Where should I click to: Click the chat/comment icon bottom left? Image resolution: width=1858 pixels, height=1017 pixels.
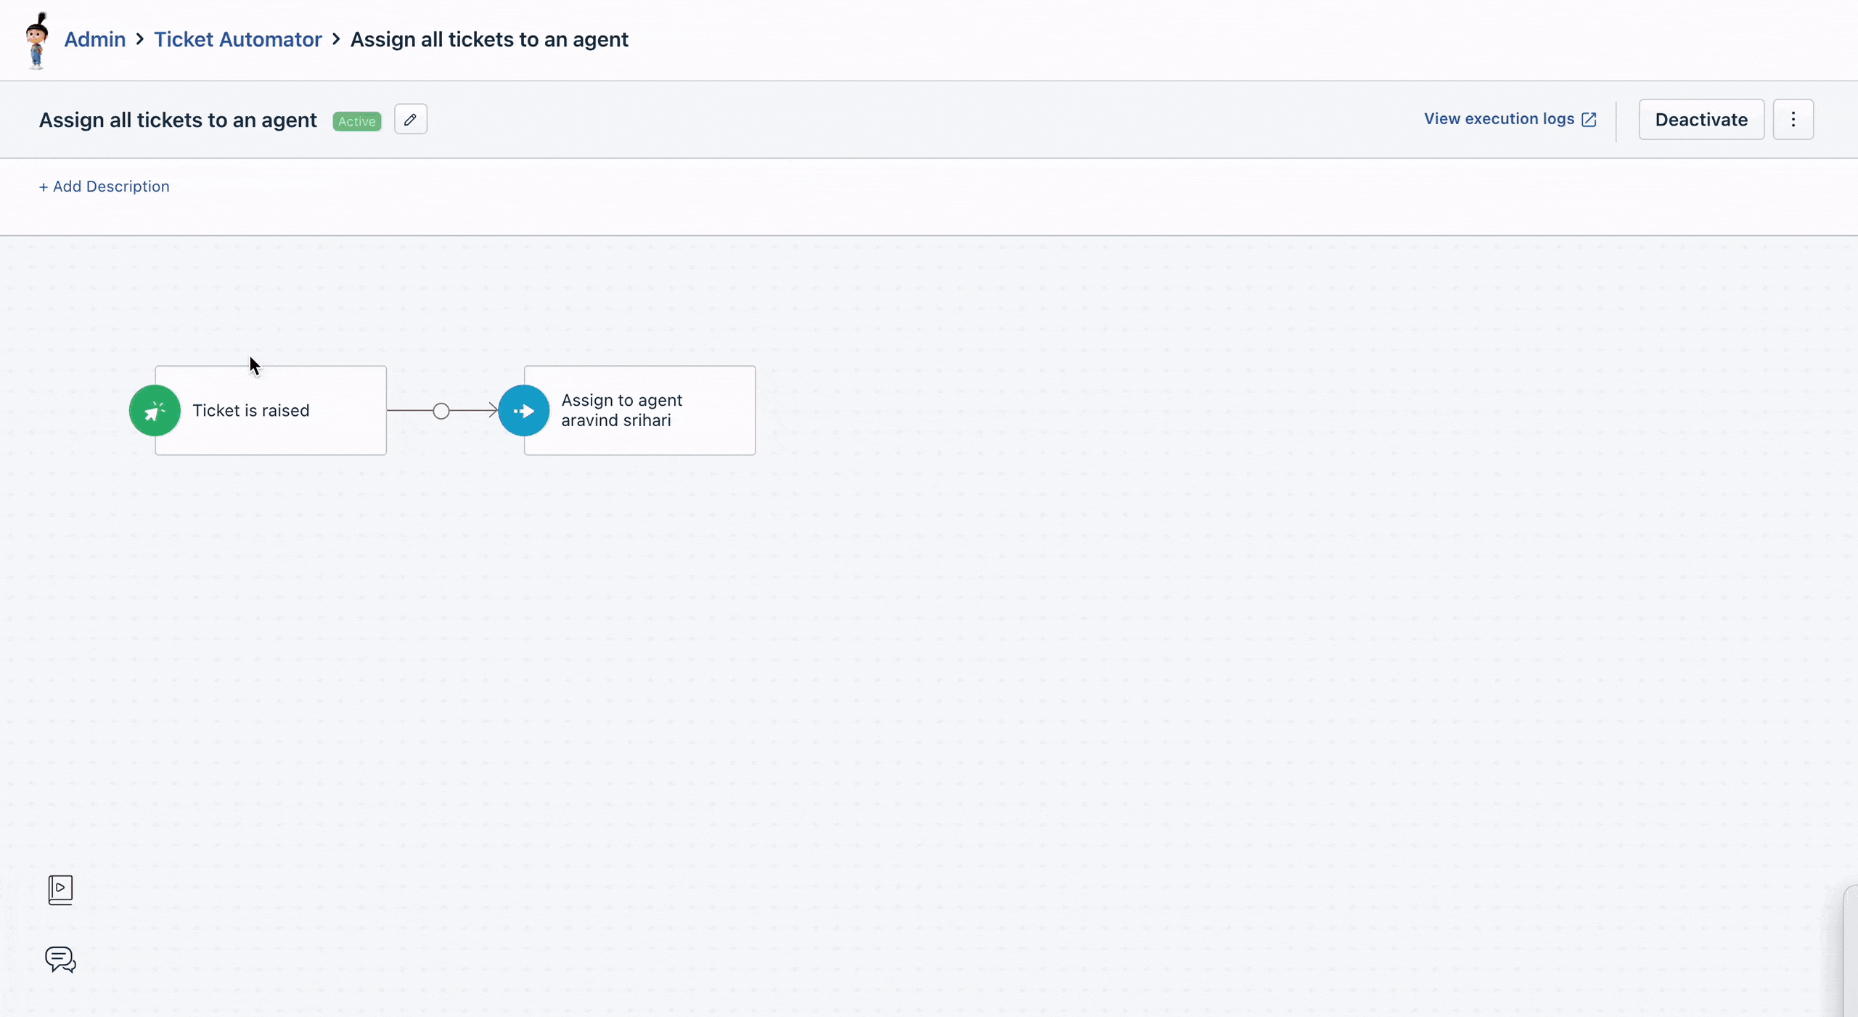pos(60,960)
